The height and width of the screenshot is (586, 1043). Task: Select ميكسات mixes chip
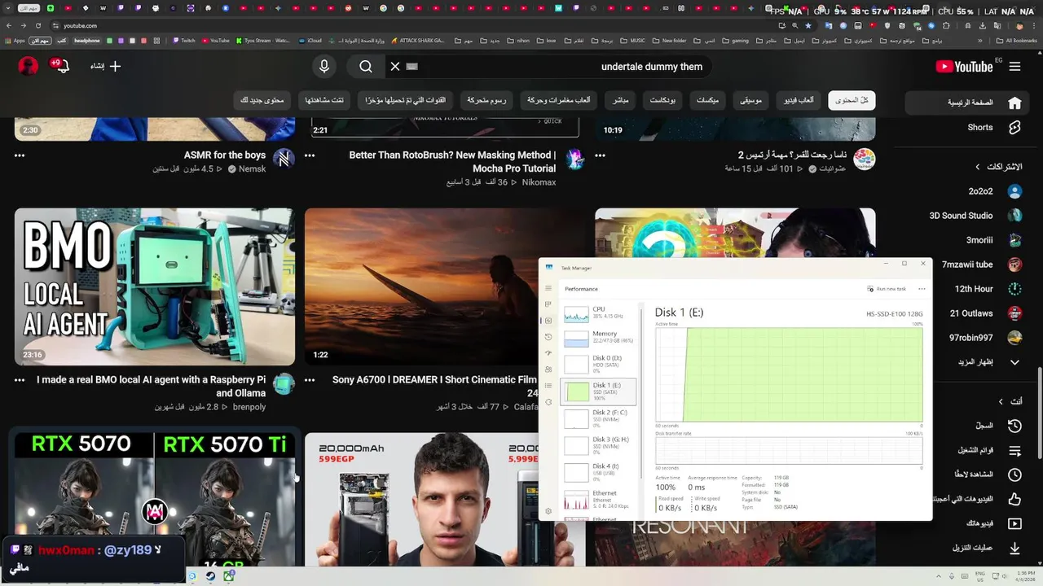707,100
